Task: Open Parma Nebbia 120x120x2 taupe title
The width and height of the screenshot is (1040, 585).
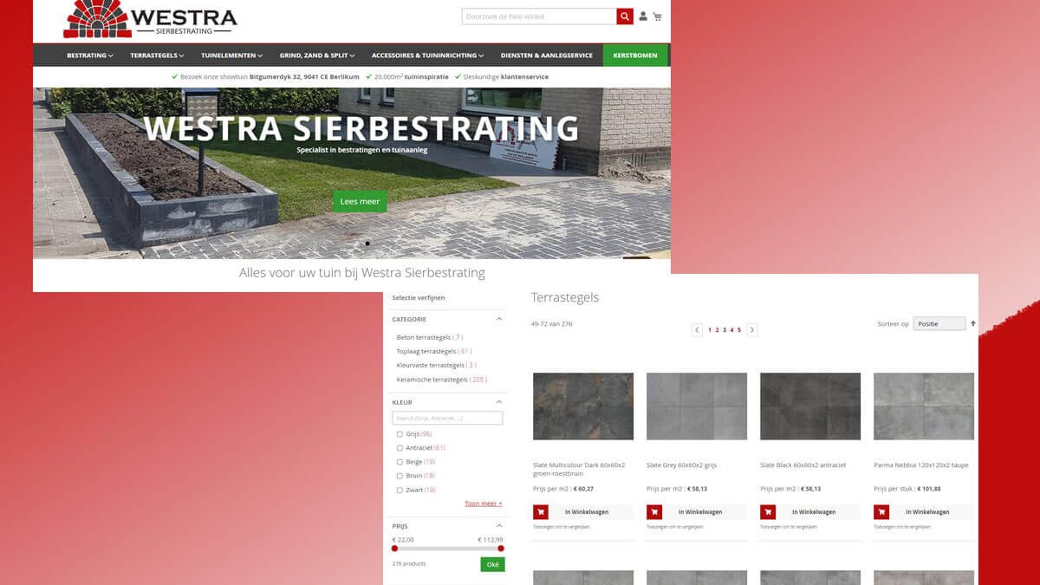Action: click(x=921, y=465)
